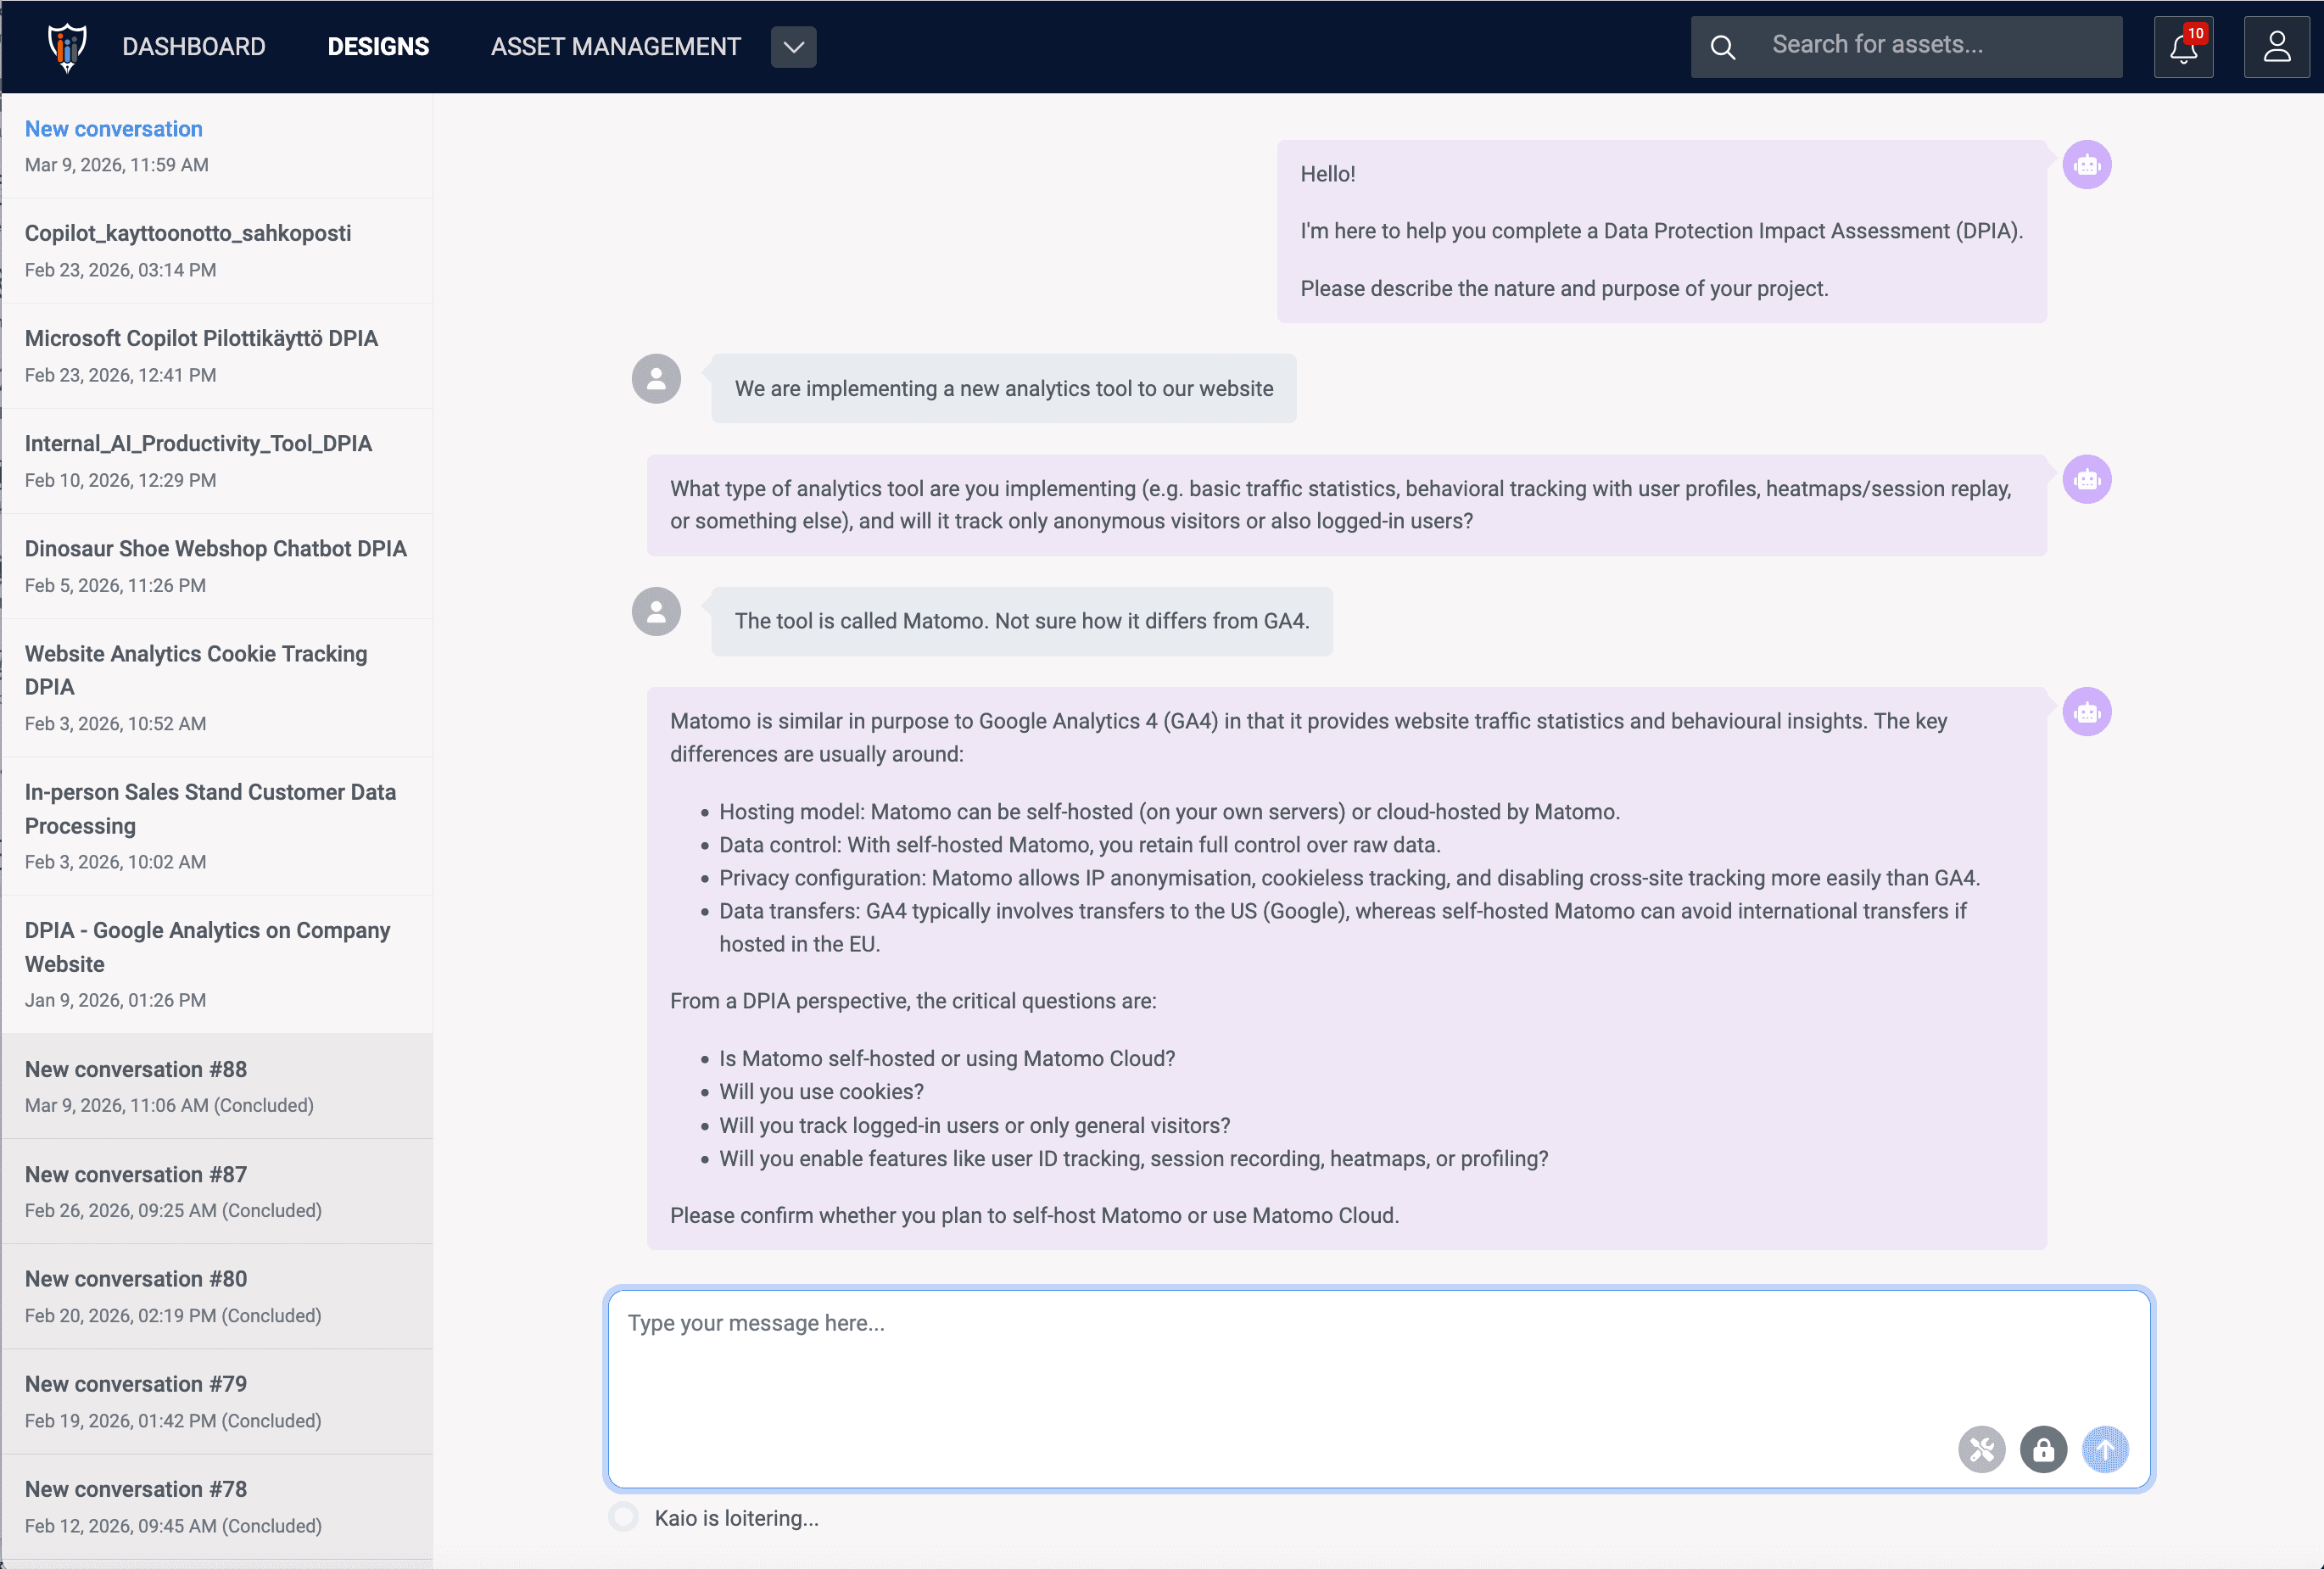Click the 'Hello!' greeting message text
The height and width of the screenshot is (1569, 2324).
pyautogui.click(x=1327, y=174)
